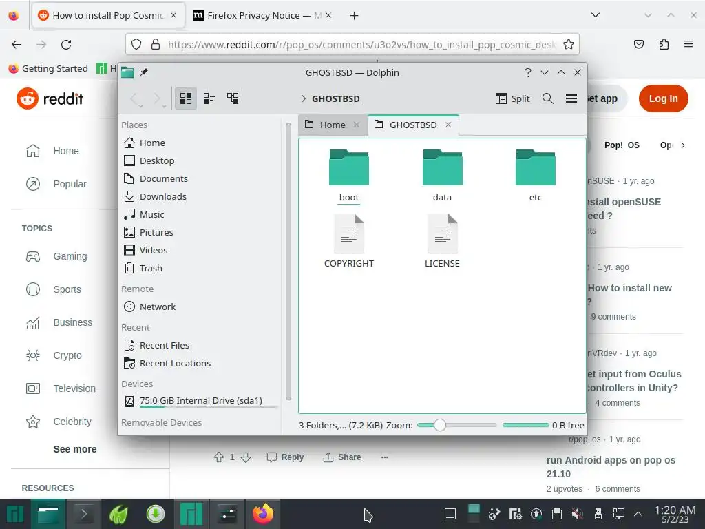Viewport: 705px width, 529px height.
Task: Click the Places panel scrollbar
Action: pos(288,261)
